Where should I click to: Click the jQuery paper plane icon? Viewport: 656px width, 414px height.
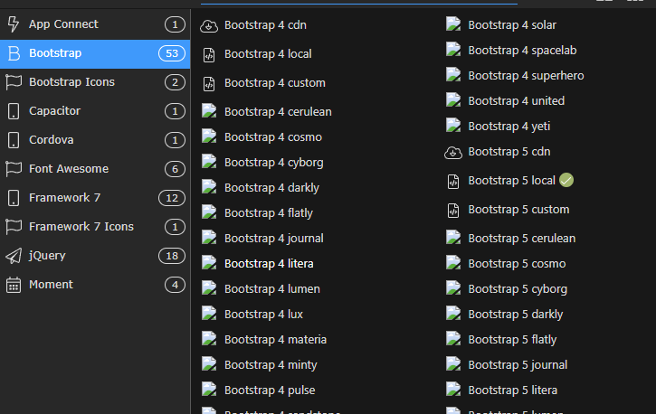(x=14, y=256)
